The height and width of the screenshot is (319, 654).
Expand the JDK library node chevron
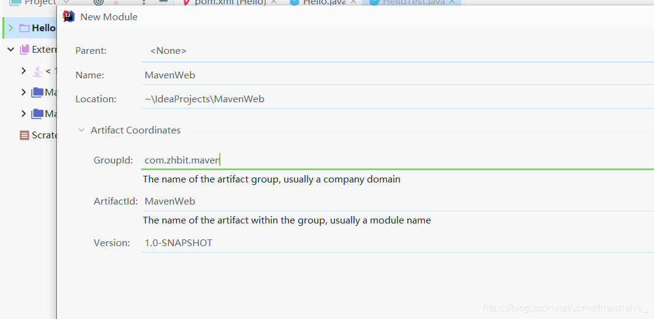click(x=23, y=71)
